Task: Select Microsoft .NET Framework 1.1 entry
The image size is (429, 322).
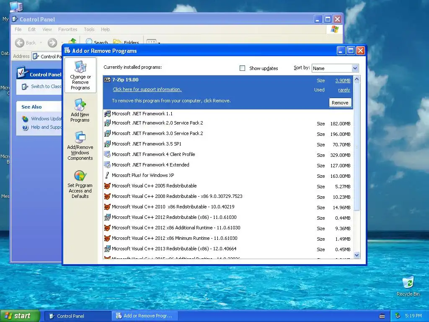Action: point(228,114)
